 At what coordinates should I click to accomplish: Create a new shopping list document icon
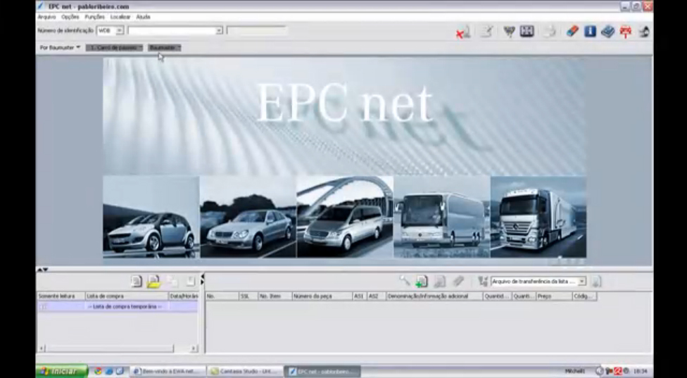137,281
